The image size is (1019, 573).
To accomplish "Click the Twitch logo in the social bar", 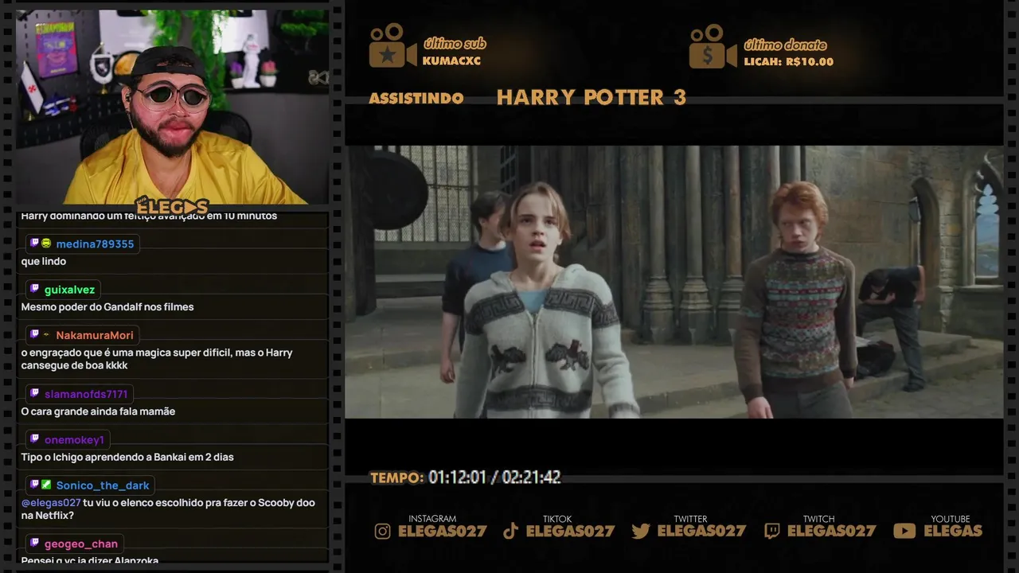I will point(771,532).
